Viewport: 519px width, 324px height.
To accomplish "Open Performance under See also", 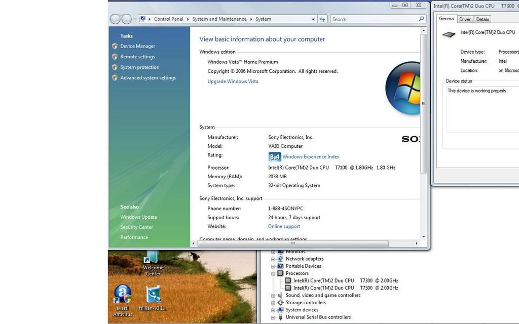I will click(x=134, y=237).
